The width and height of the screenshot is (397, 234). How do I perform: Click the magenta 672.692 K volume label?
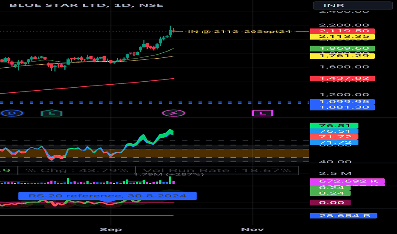(347, 181)
